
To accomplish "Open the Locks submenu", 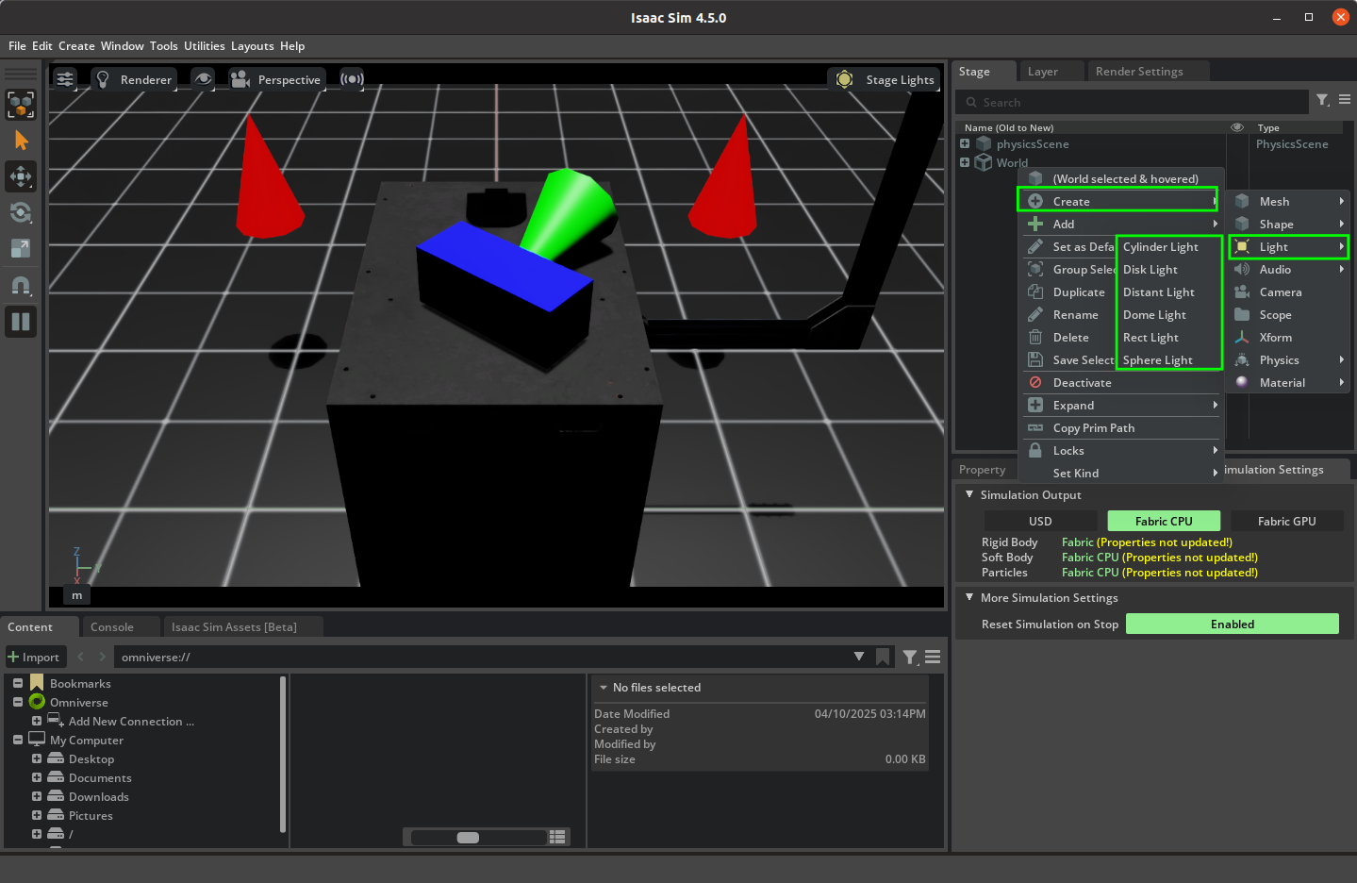I will click(x=1122, y=451).
